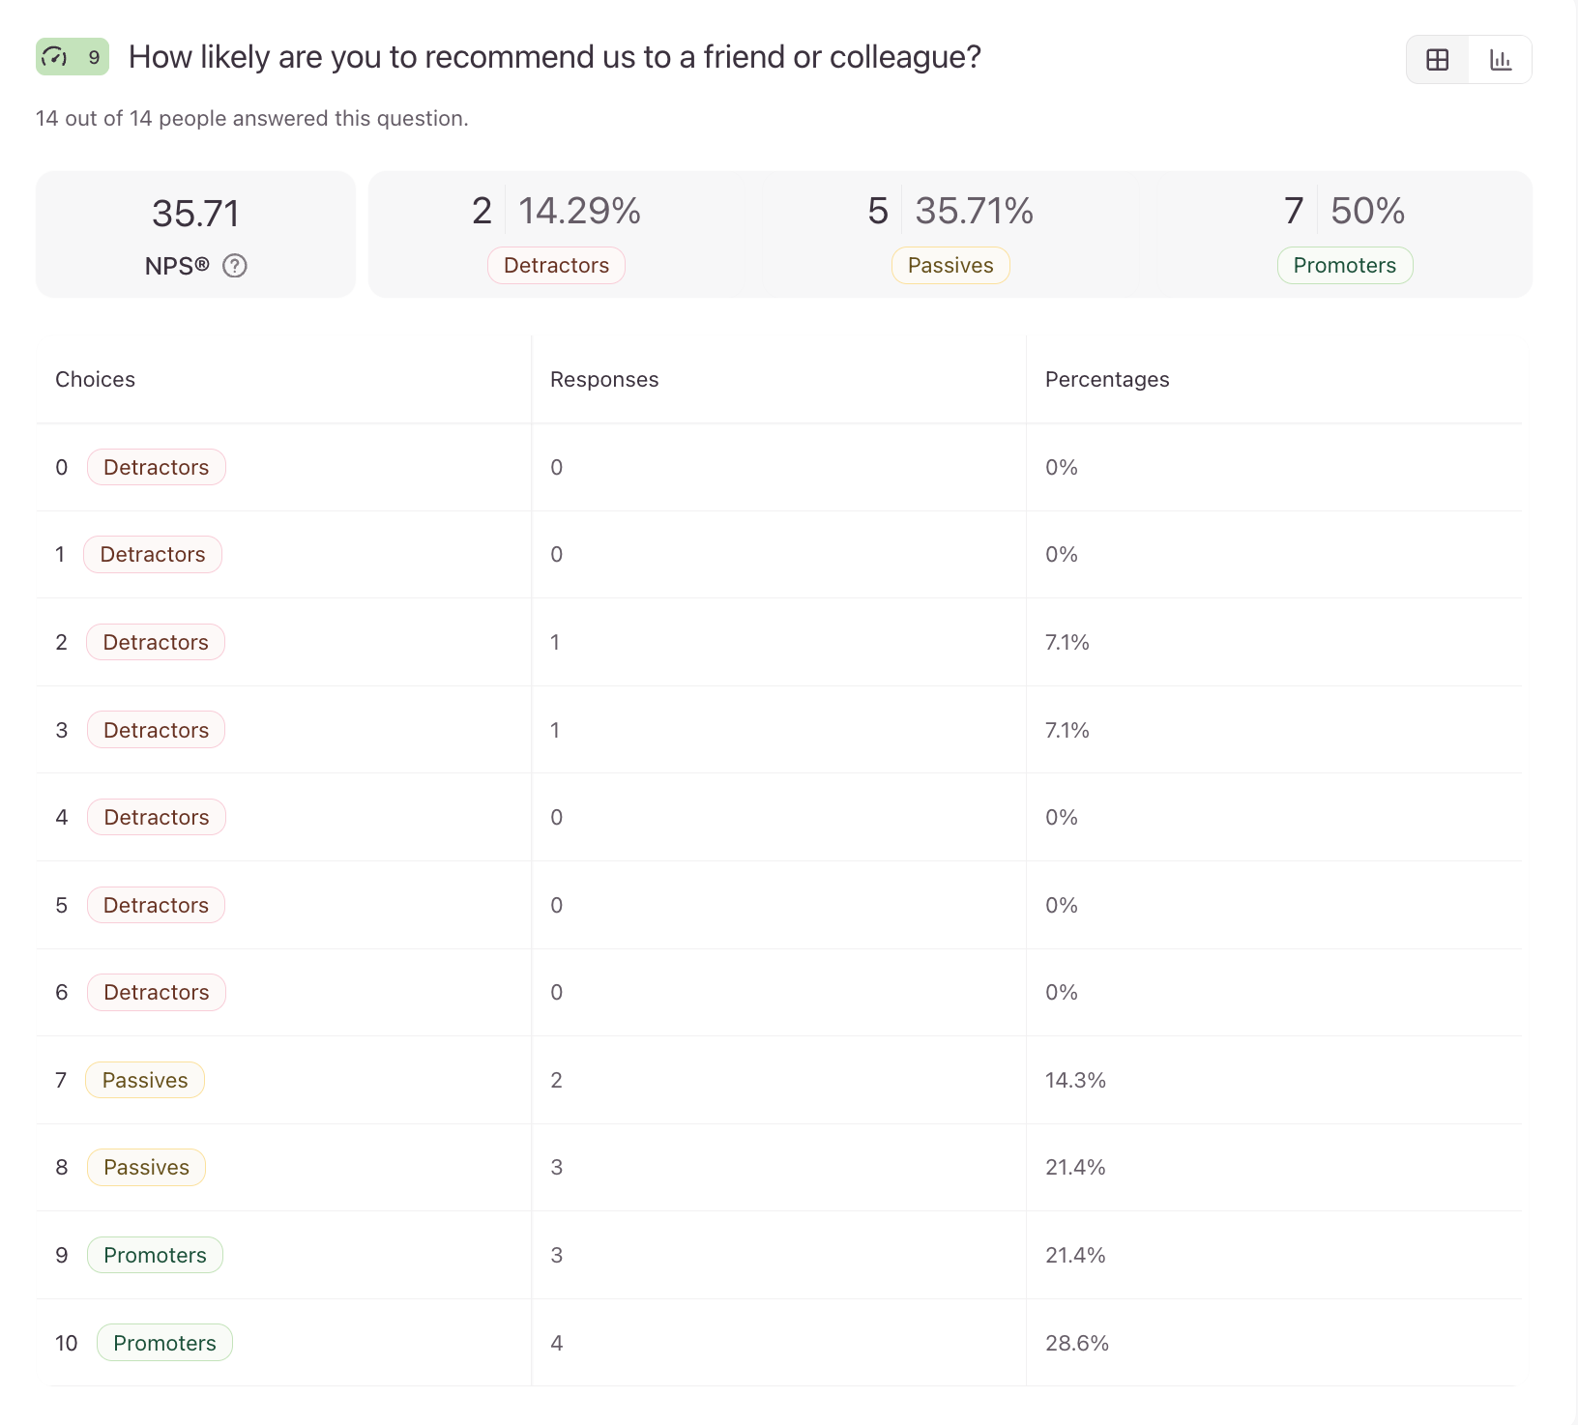This screenshot has height=1425, width=1578.
Task: Open the Percentages column header
Action: click(1106, 379)
